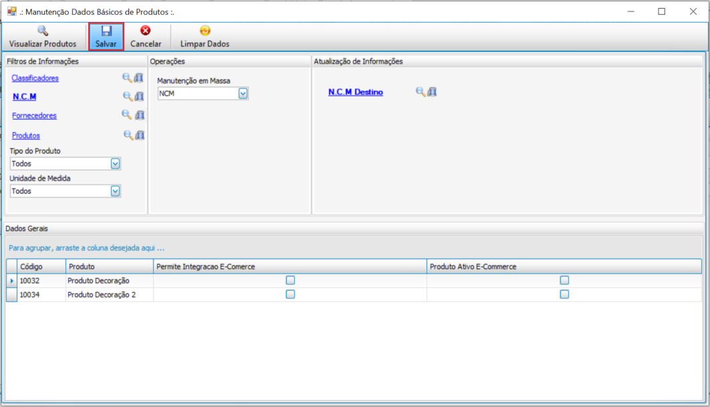This screenshot has width=710, height=407.
Task: Click the Limpar Dados refresh button
Action: 205,37
